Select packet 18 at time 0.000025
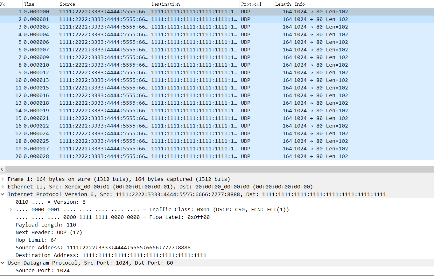 [217, 141]
